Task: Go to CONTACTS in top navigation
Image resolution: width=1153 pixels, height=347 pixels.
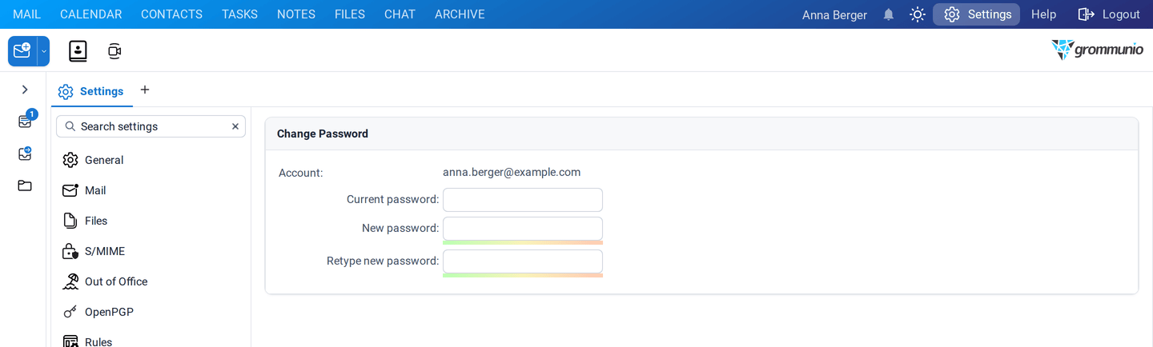Action: pyautogui.click(x=171, y=14)
